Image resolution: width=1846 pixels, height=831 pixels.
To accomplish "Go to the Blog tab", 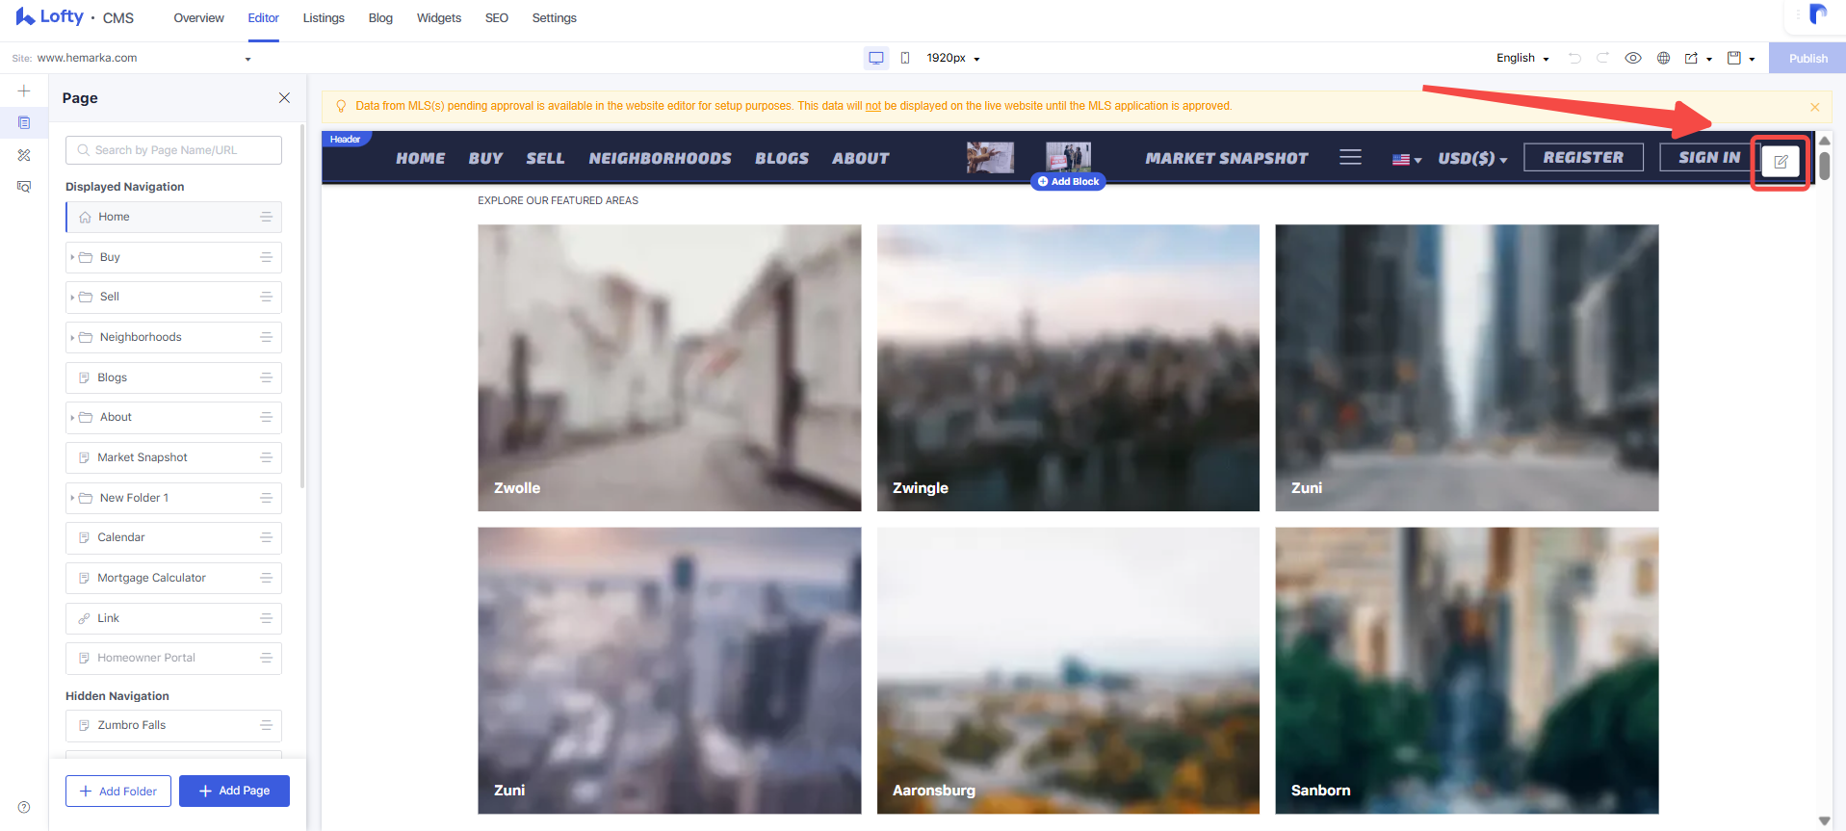I will 380,18.
